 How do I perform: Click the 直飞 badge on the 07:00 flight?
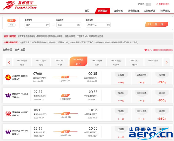pos(65,77)
